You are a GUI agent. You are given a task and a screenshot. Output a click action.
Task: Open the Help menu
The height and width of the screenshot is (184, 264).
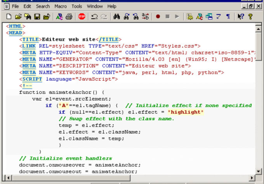(112, 6)
